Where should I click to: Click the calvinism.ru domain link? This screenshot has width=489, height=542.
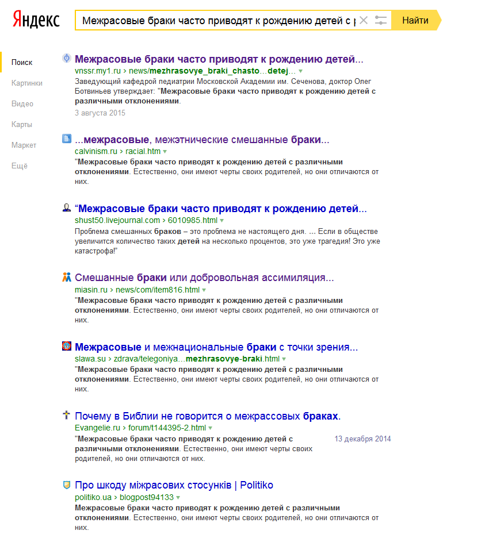[x=96, y=151]
